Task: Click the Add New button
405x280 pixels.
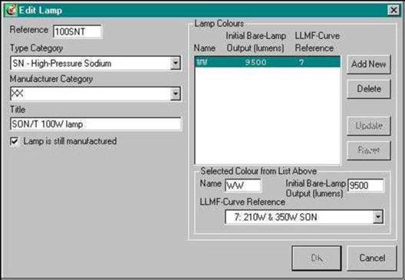Action: coord(369,64)
